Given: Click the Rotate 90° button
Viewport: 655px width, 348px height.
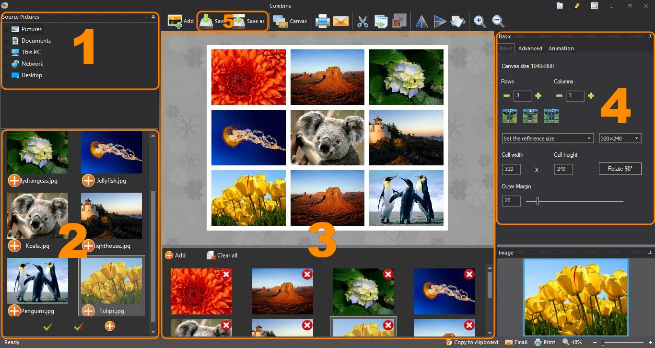Looking at the screenshot, I should (x=620, y=169).
